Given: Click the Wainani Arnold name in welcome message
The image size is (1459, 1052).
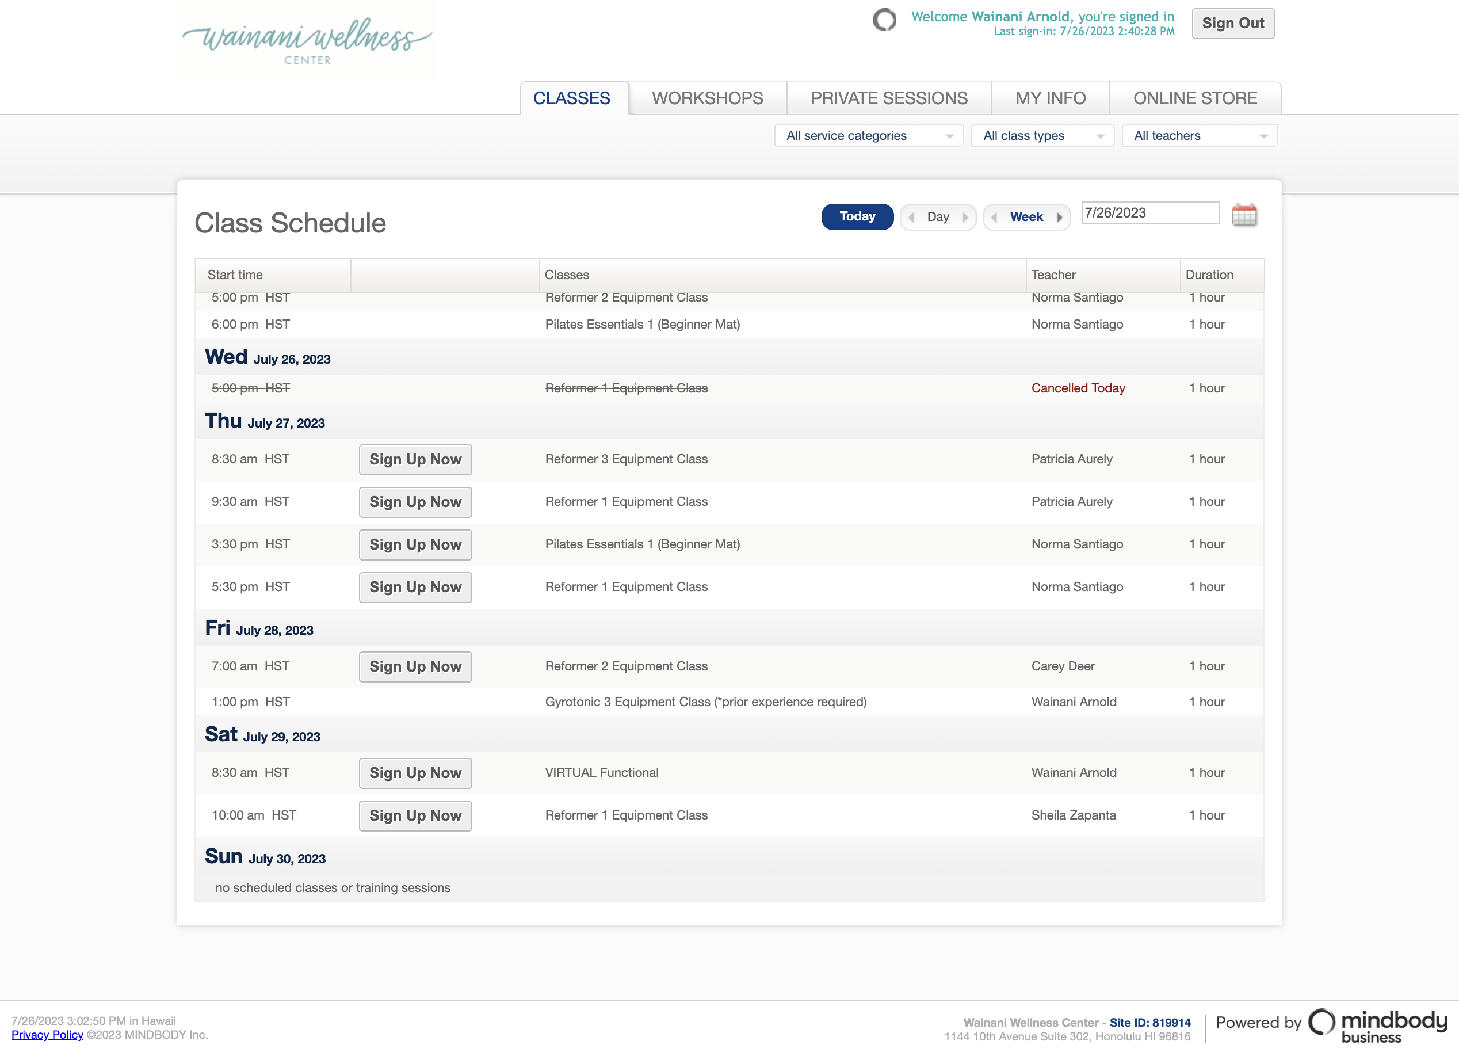Looking at the screenshot, I should point(1020,17).
